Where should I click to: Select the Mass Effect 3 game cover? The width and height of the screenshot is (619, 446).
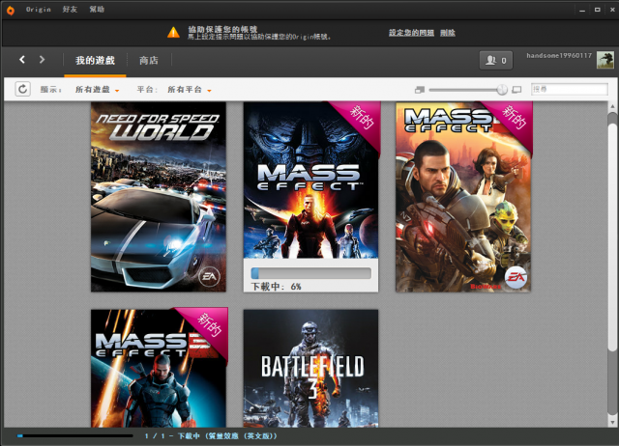159,369
